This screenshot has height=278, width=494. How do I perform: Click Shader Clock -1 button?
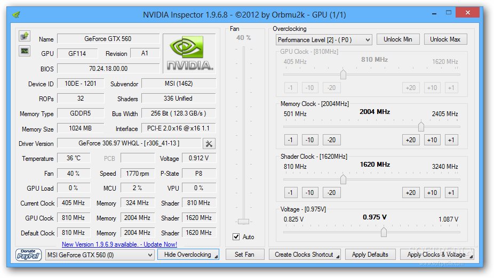point(290,192)
